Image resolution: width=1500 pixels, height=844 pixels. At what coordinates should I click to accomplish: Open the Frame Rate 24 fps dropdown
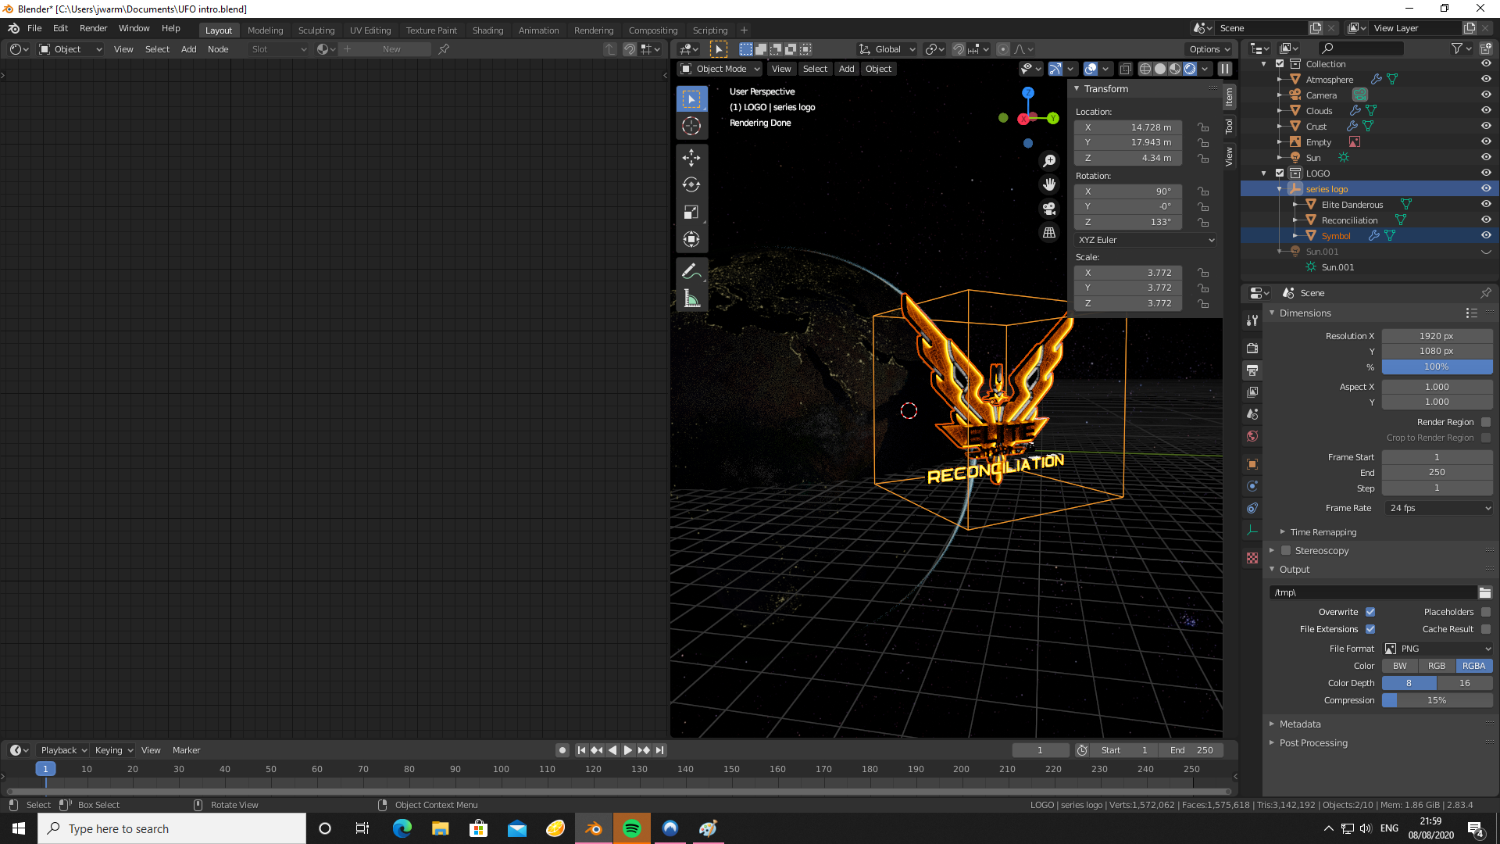[x=1439, y=508]
